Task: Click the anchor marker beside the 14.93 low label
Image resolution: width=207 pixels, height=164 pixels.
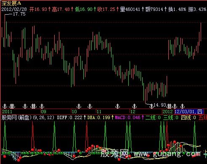Action: point(151,106)
